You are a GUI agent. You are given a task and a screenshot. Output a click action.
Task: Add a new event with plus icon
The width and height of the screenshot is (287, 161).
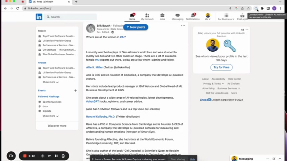[75, 91]
